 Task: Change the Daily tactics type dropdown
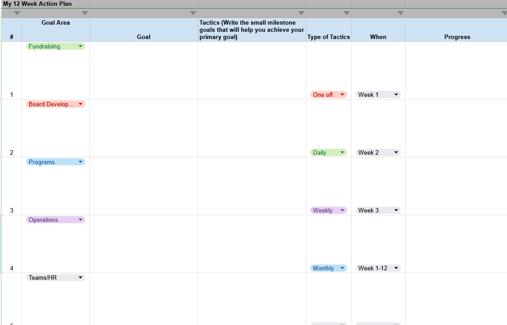(x=329, y=152)
